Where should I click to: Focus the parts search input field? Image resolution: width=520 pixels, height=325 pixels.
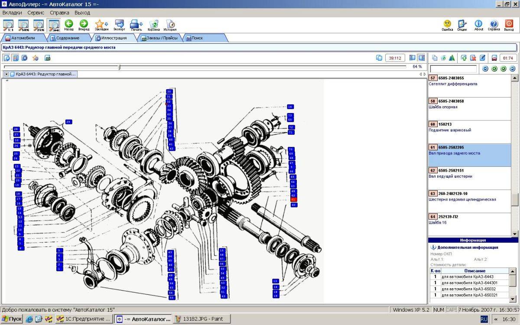coord(453,69)
